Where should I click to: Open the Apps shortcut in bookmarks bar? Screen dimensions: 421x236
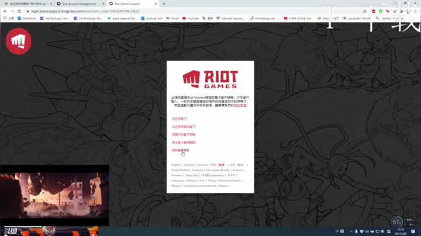pos(9,18)
